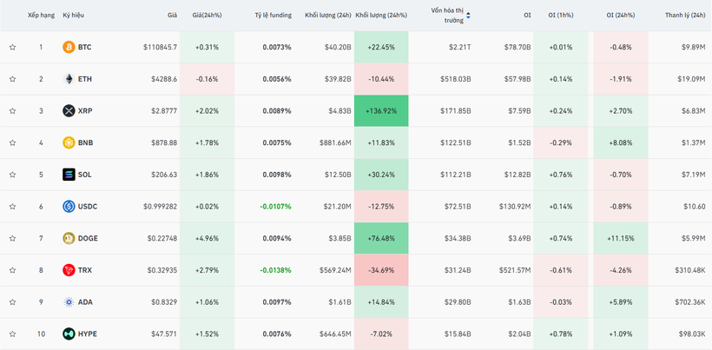This screenshot has height=350, width=712.
Task: Sort by Giá(24h%) column header
Action: tap(208, 16)
